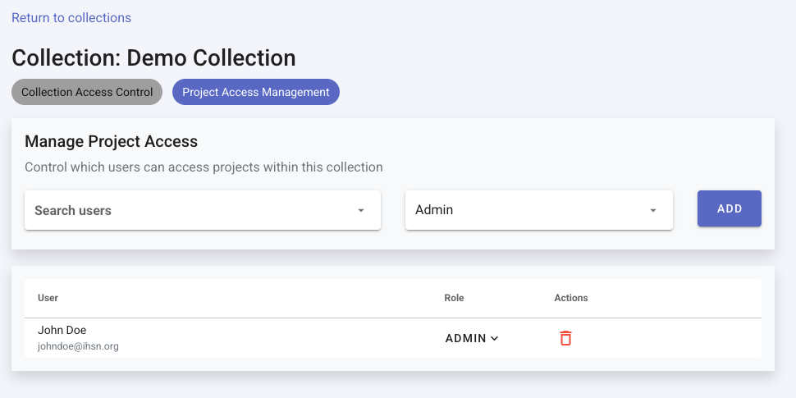796x398 pixels.
Task: Click the Actions column header
Action: point(571,298)
